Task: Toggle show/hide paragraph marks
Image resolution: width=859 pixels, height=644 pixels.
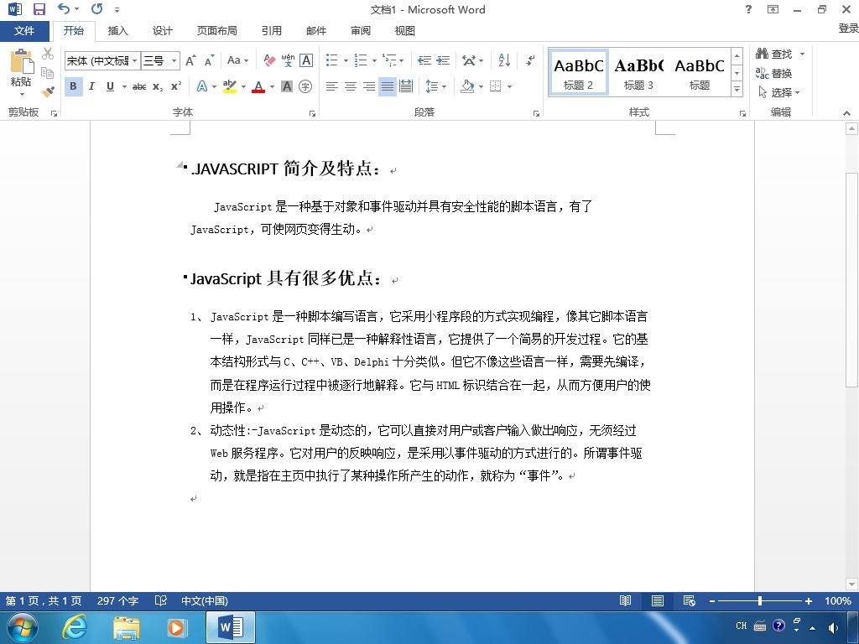Action: coord(530,60)
